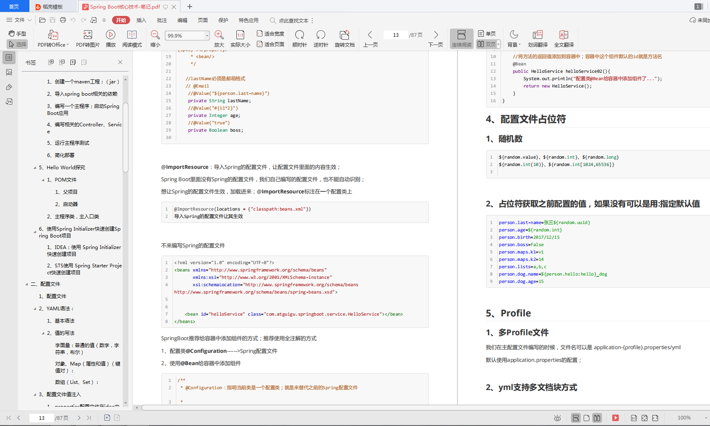Image resolution: width=710 pixels, height=426 pixels.
Task: Switch to the 批注 ribbon tab
Action: [x=162, y=20]
